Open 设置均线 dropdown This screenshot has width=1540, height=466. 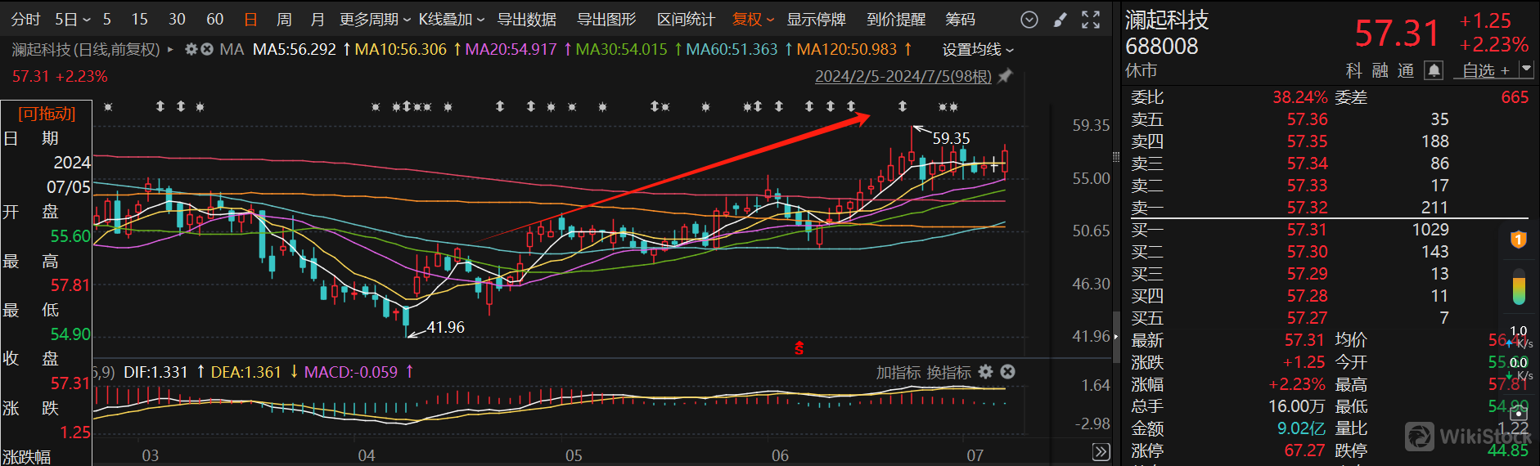[978, 50]
